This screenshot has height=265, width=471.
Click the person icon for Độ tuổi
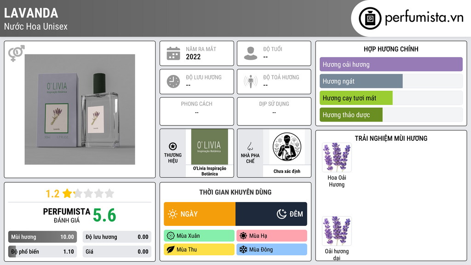point(251,53)
